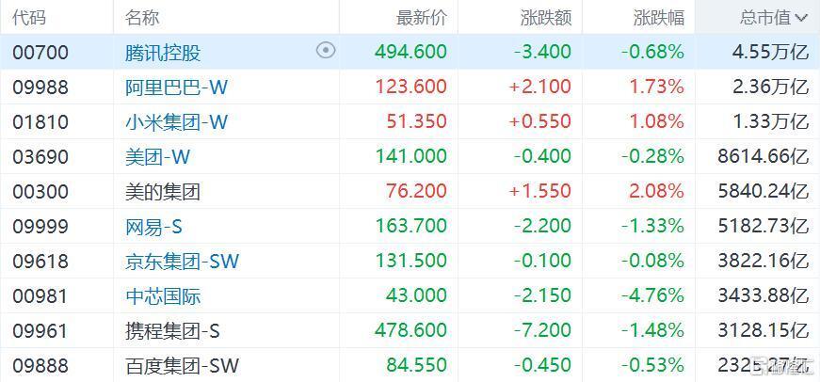820x382 pixels.
Task: Click the 中芯国际 price 43.000
Action: [x=416, y=295]
